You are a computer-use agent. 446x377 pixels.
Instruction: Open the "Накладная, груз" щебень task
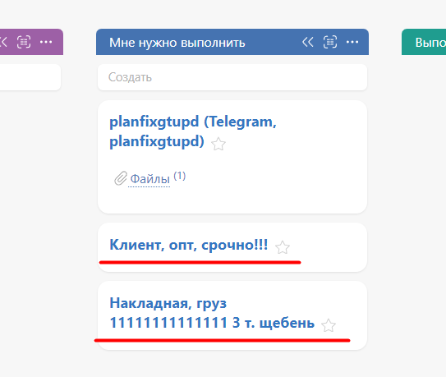pos(212,313)
